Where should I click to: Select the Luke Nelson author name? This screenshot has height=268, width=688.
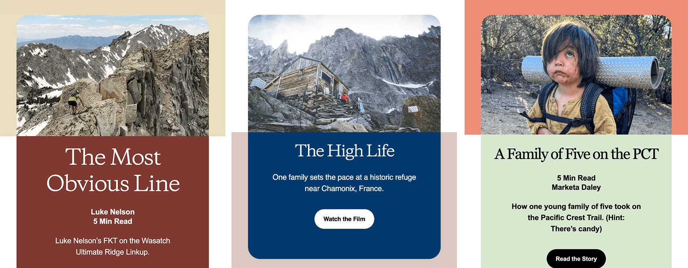tap(113, 212)
